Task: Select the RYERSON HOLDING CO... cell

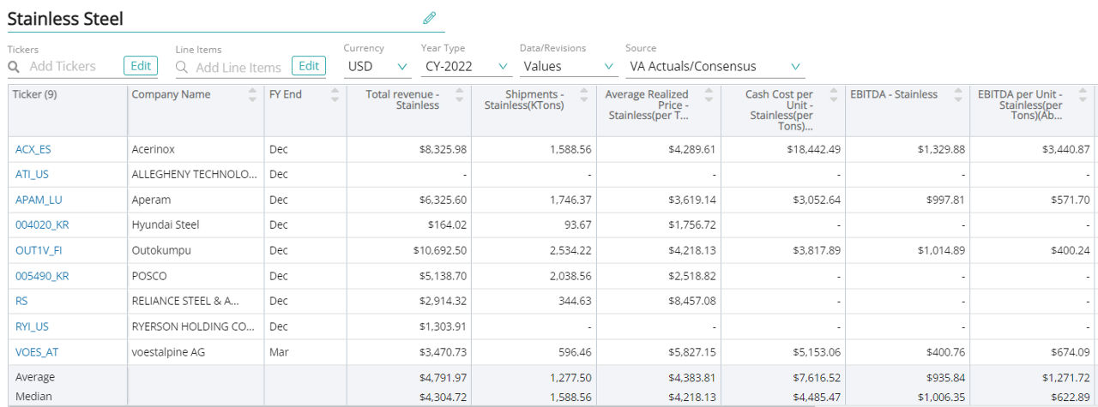Action: tap(196, 326)
